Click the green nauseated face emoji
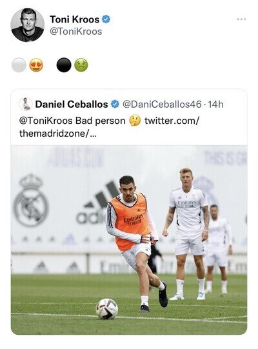Viewport: 258px width, 349px height. [81, 65]
